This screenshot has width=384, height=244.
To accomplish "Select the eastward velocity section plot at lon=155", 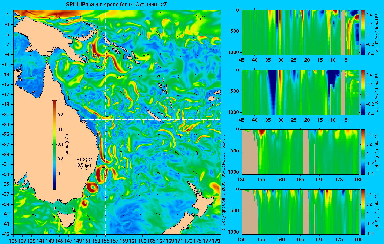I will click(x=300, y=32).
